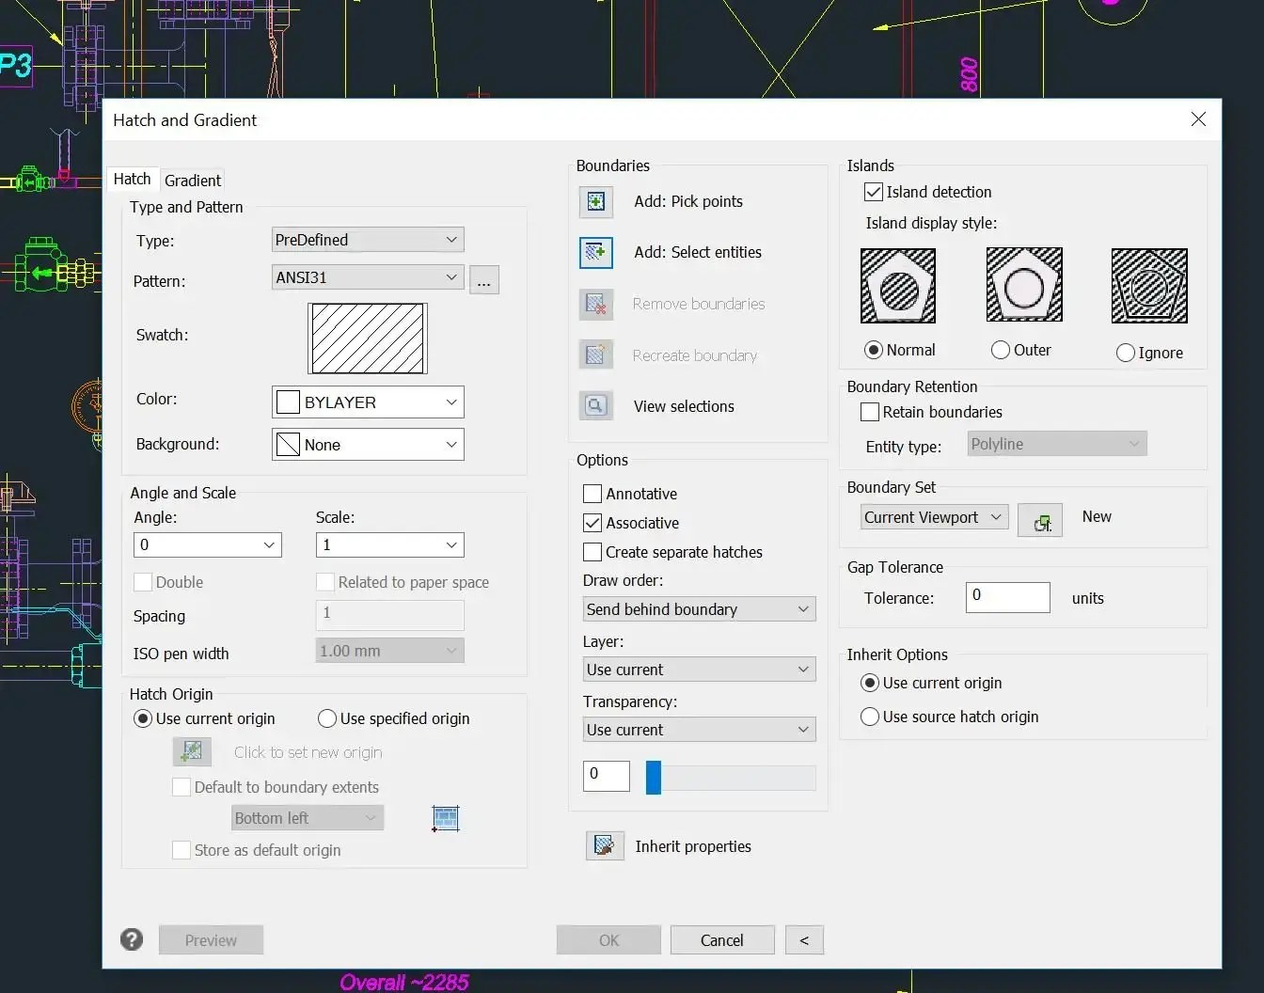This screenshot has height=993, width=1264.
Task: Select the Ignore radio button
Action: (x=1126, y=353)
